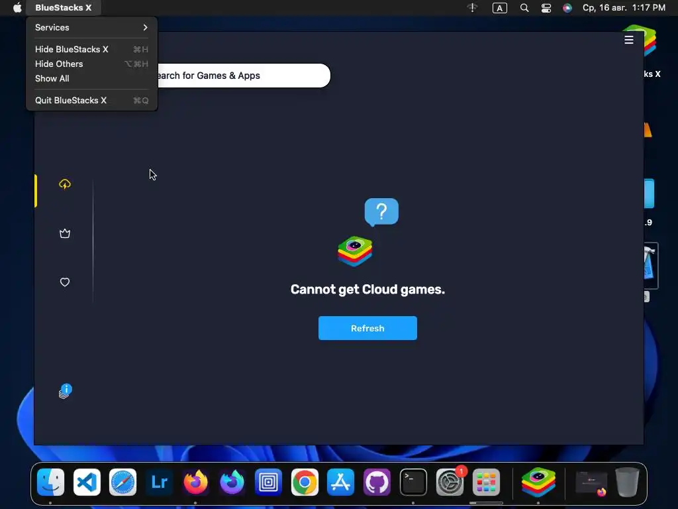The height and width of the screenshot is (509, 678).
Task: Choose Hide BlueStacks X menu item
Action: (91, 49)
